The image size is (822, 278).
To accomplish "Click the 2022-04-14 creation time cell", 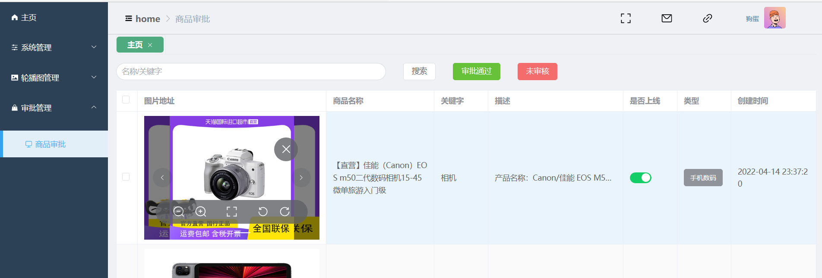I will 773,178.
